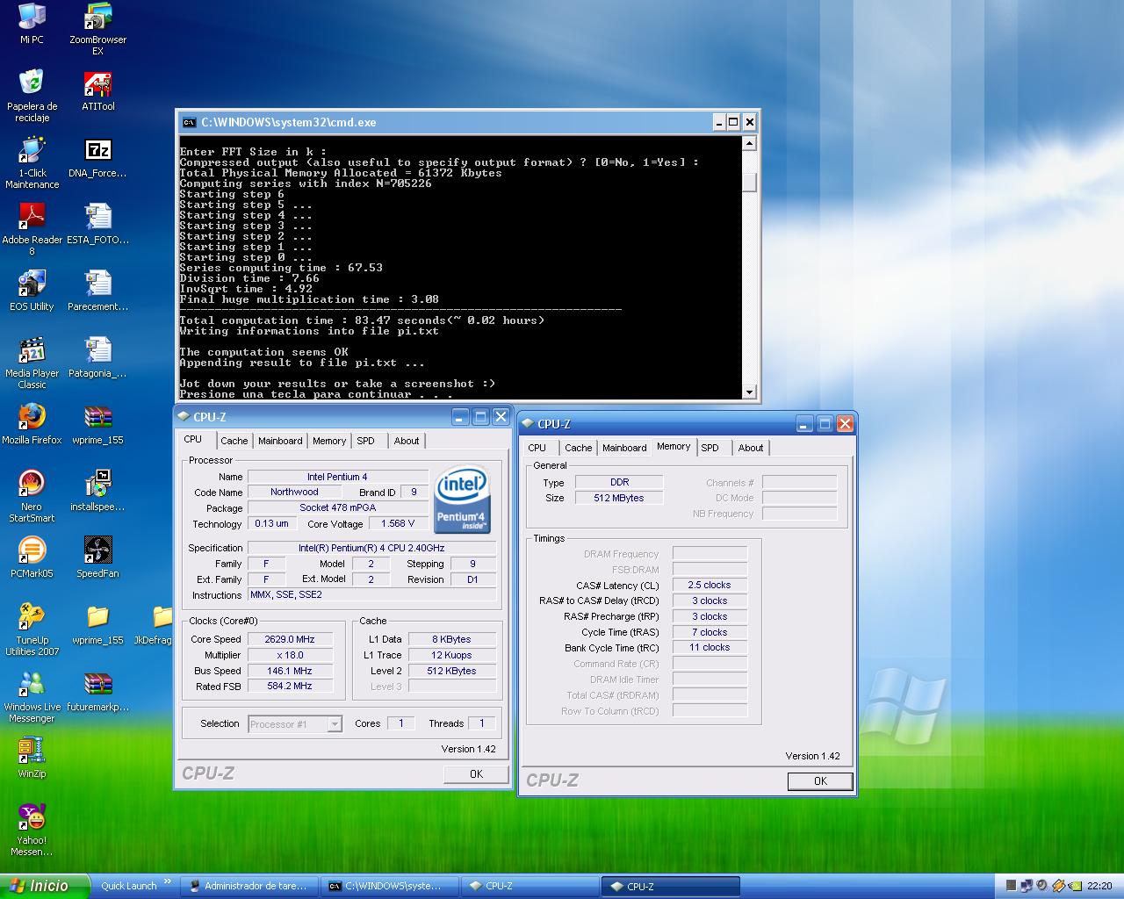Click the Intel Pentium 4 inside logo
This screenshot has height=899, width=1124.
462,499
